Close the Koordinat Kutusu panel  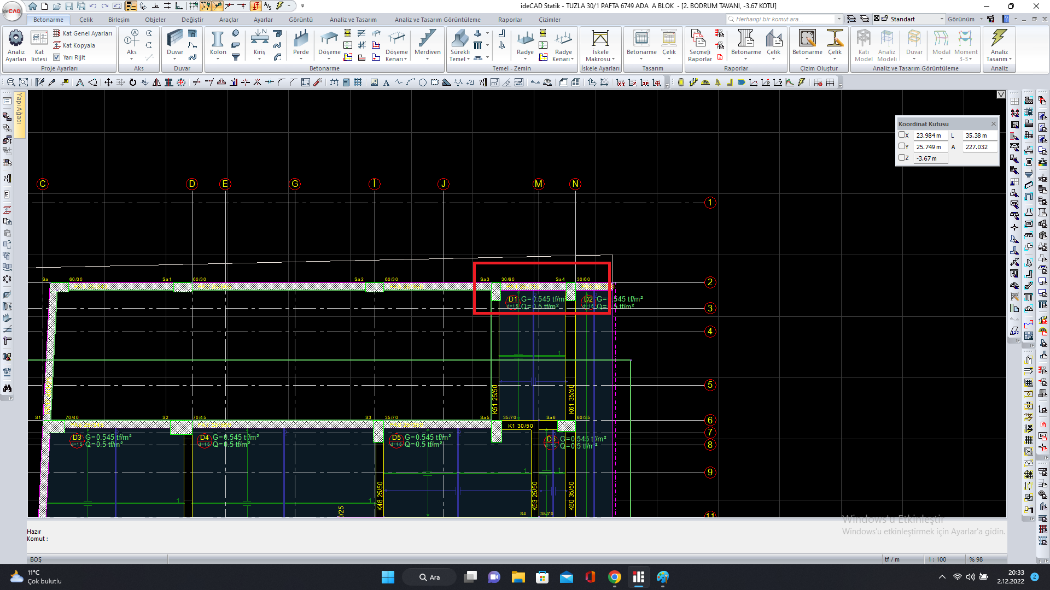click(994, 124)
